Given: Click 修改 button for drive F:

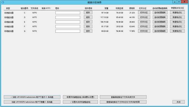Looking at the screenshot, I should [x=88, y=26].
